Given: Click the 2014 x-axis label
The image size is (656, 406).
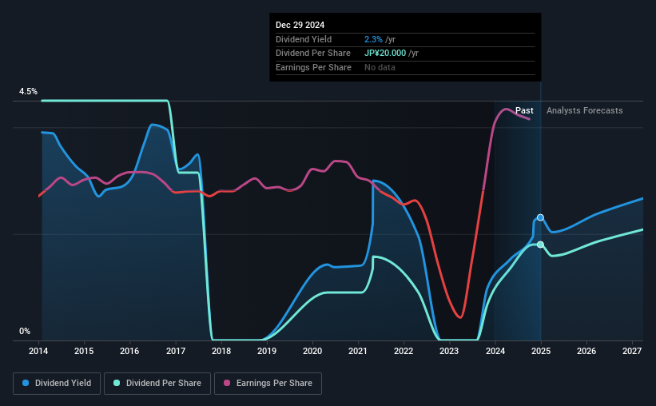Looking at the screenshot, I should [38, 351].
